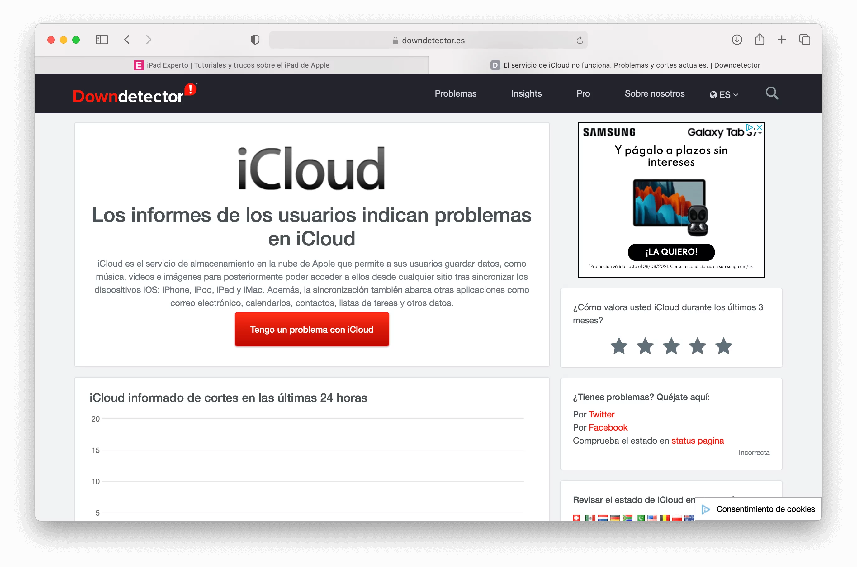Go back with the back arrow

[127, 40]
